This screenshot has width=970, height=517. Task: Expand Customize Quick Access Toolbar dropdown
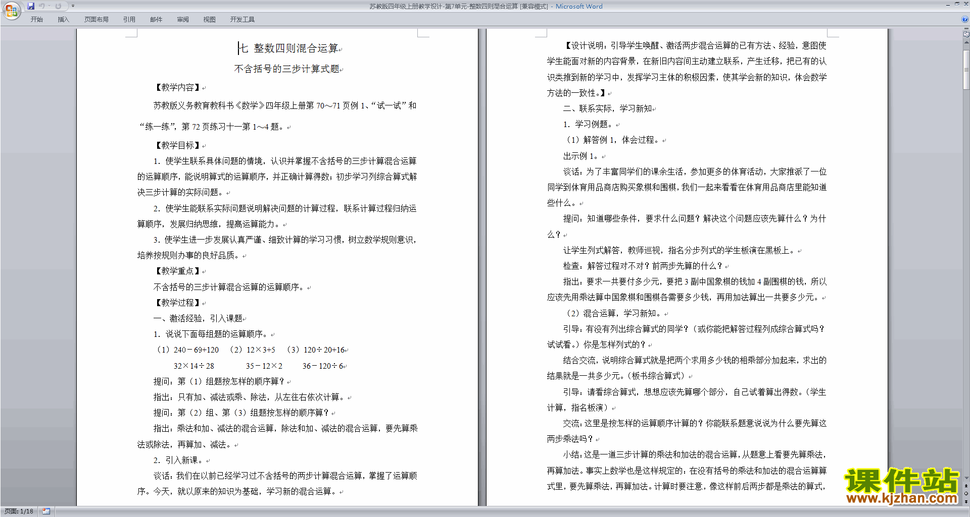coord(73,6)
